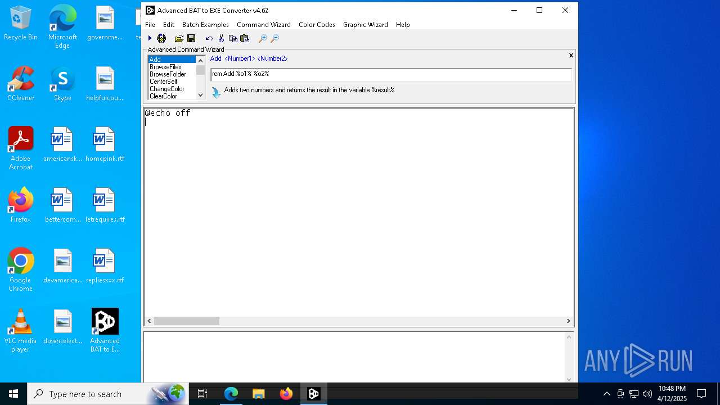The height and width of the screenshot is (405, 720).
Task: Select letrequires.rtf desktop file
Action: 105,206
